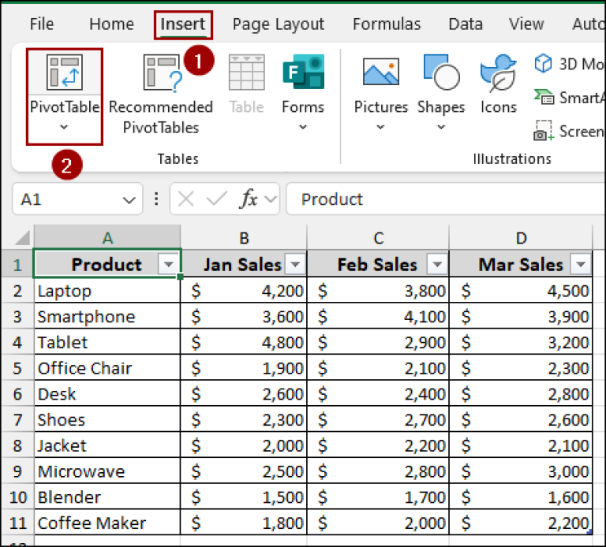Expand the fx function dropdown chevron
The image size is (606, 547).
(271, 199)
